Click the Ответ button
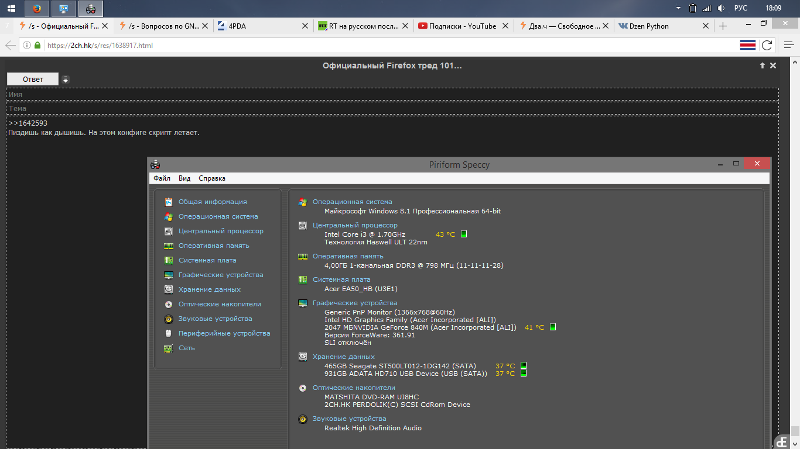Screen dimensions: 800x449 (x=33, y=79)
